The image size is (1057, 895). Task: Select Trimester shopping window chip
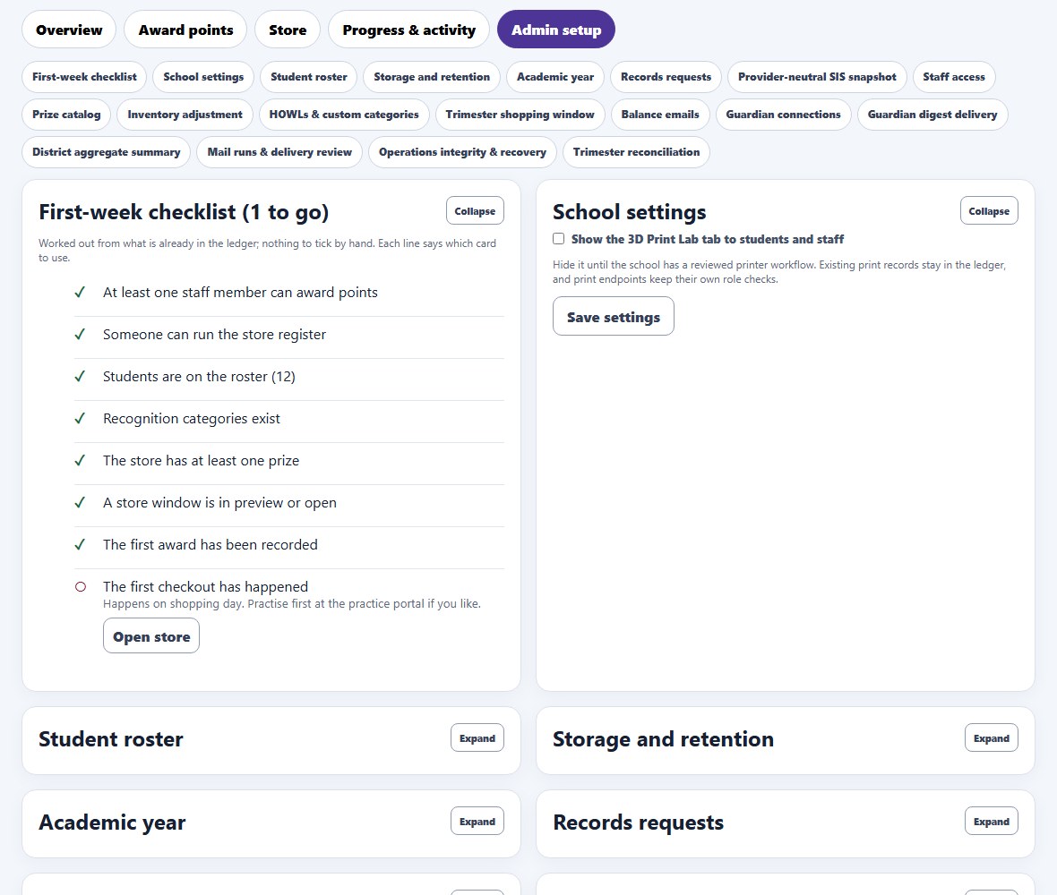coord(520,115)
